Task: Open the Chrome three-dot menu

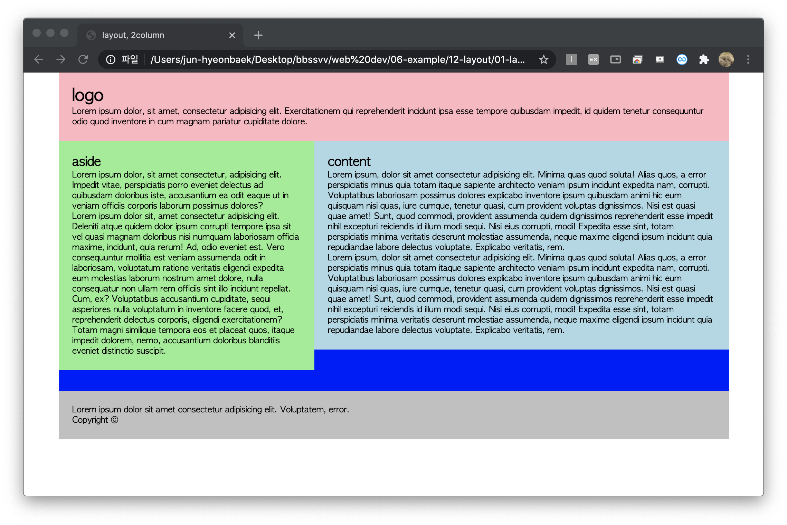Action: (x=748, y=59)
